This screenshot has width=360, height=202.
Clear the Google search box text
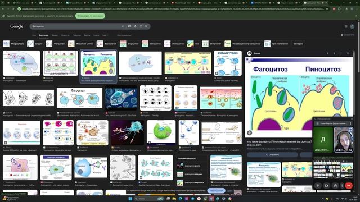coord(123,26)
